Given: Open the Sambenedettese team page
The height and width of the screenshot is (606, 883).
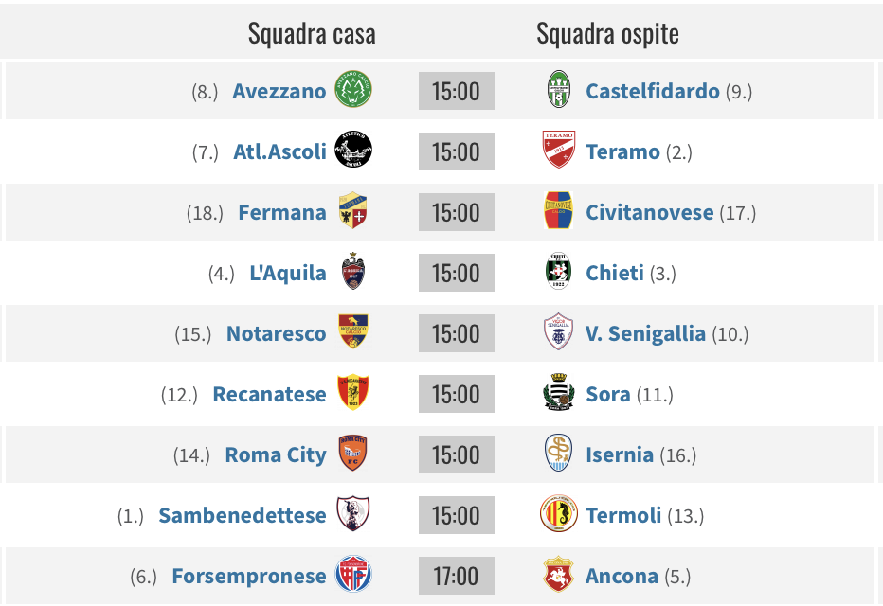Looking at the screenshot, I should point(242,516).
